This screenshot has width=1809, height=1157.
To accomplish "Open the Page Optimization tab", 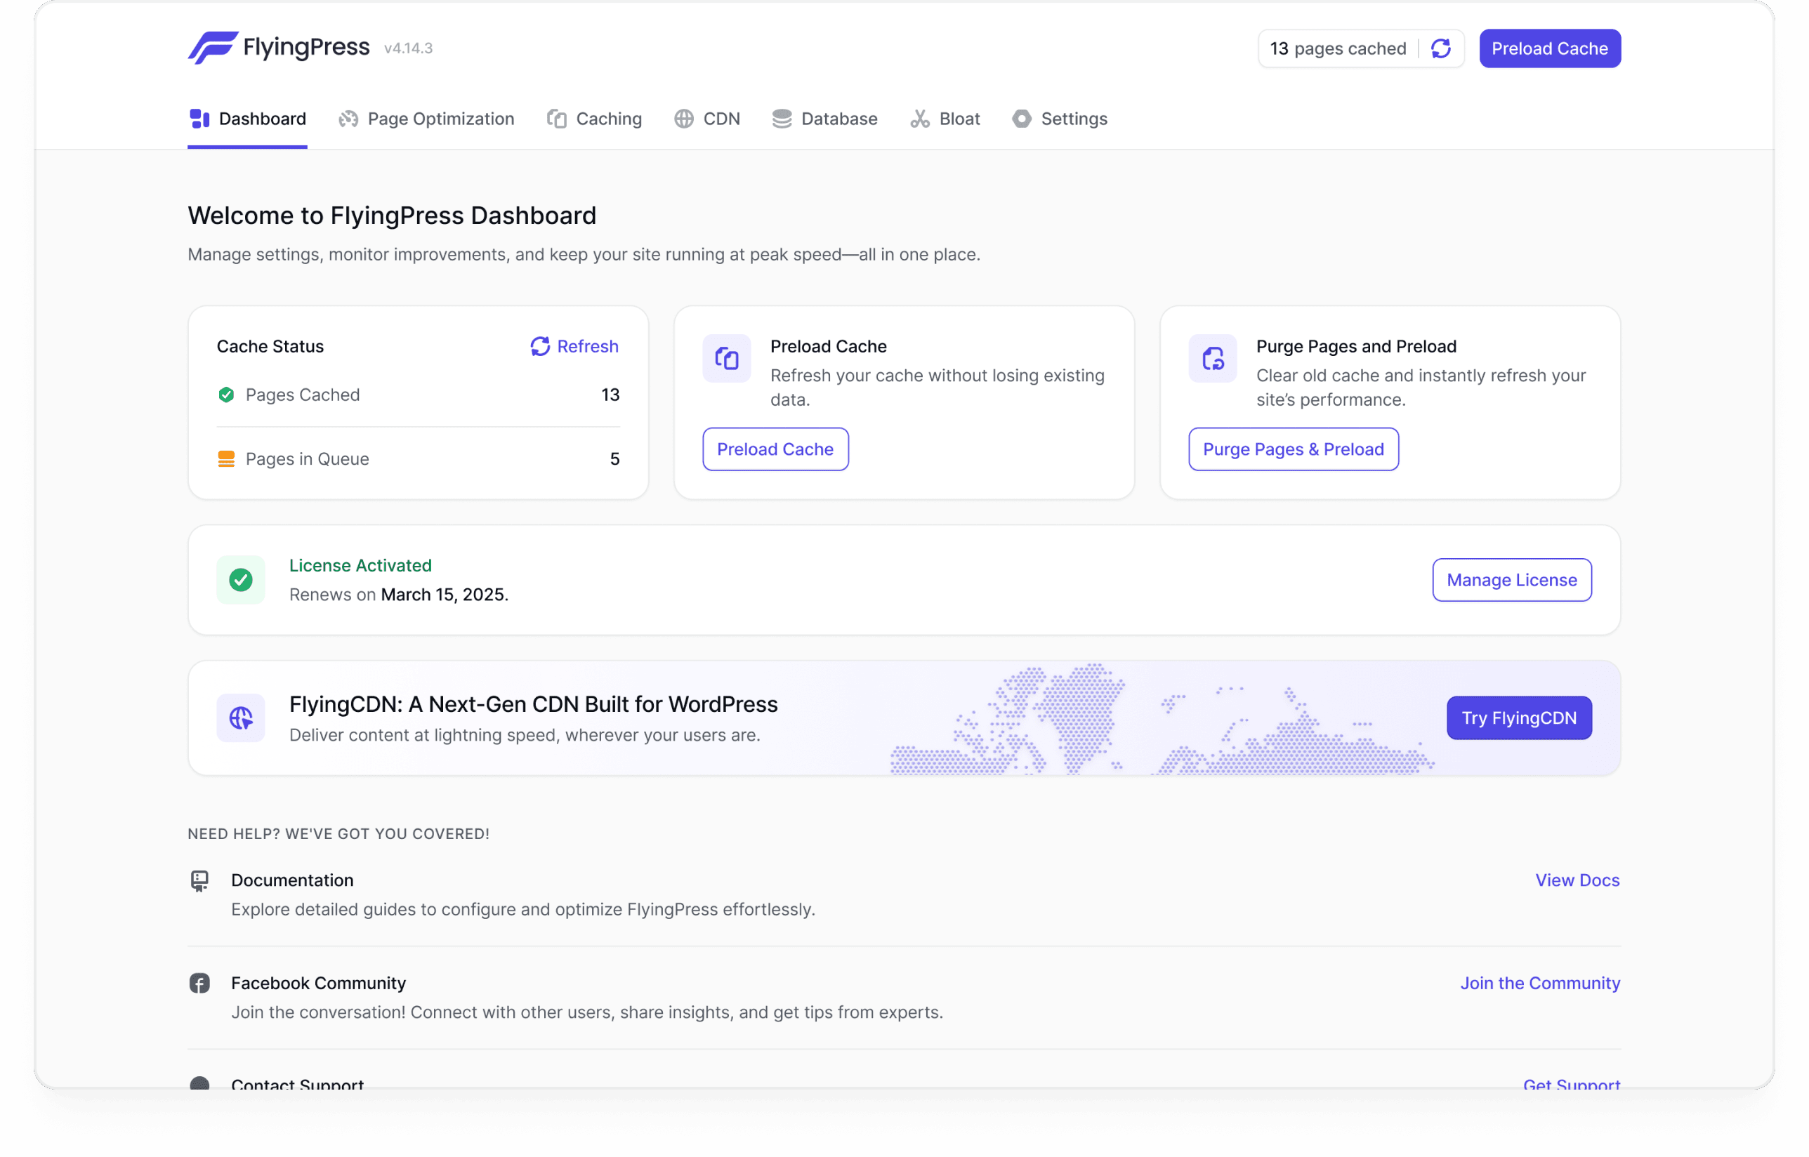I will point(426,119).
